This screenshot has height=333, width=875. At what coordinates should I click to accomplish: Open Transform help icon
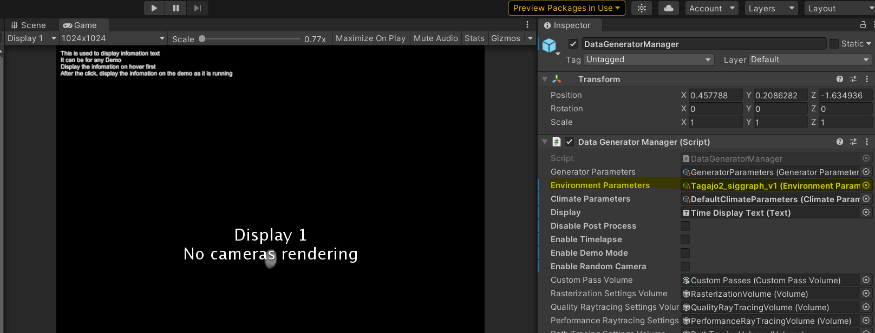pos(840,79)
